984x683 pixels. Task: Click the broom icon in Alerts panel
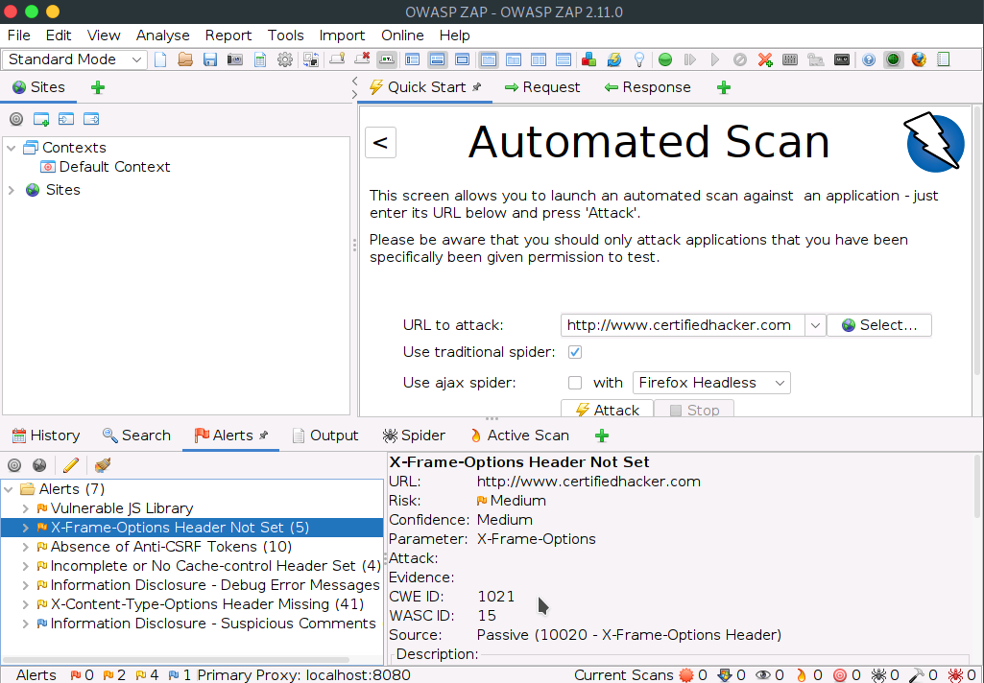102,465
